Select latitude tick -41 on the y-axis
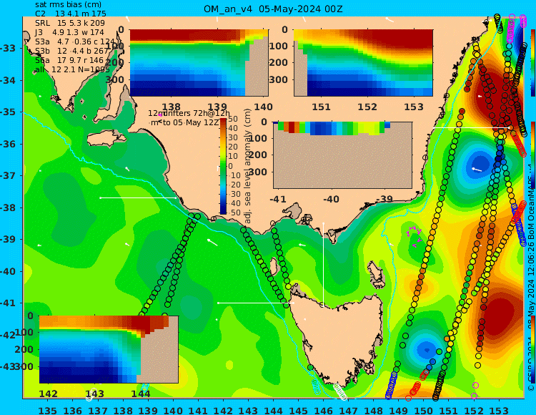The image size is (536, 415). [8, 303]
